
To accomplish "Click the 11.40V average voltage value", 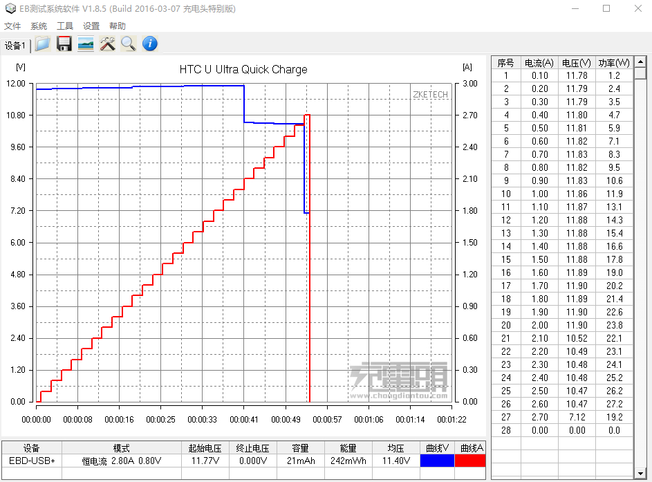I will (x=396, y=461).
